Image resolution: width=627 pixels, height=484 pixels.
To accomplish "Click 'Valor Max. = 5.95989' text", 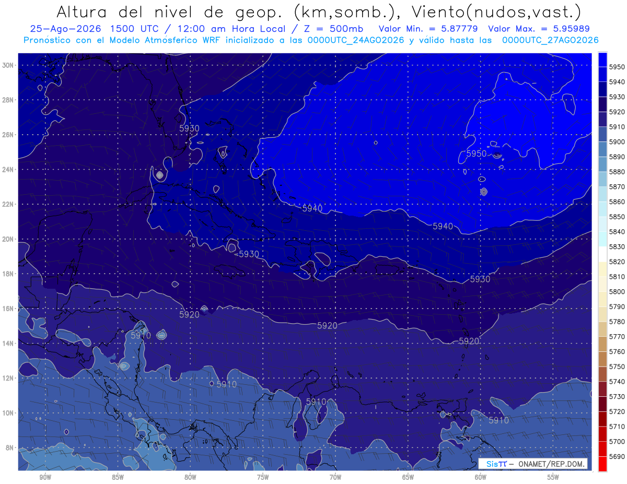I will 539,29.
